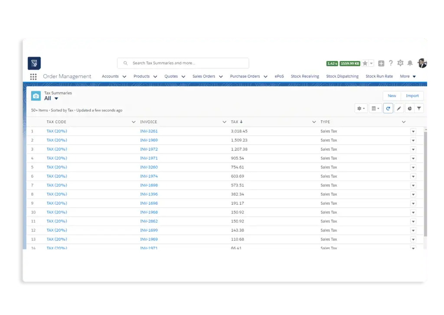Open the filters funnel icon
The height and width of the screenshot is (315, 444).
point(419,108)
